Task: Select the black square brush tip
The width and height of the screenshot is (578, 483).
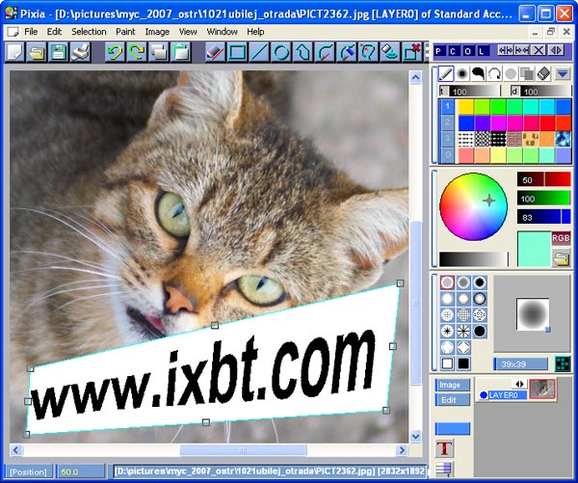Action: (463, 363)
